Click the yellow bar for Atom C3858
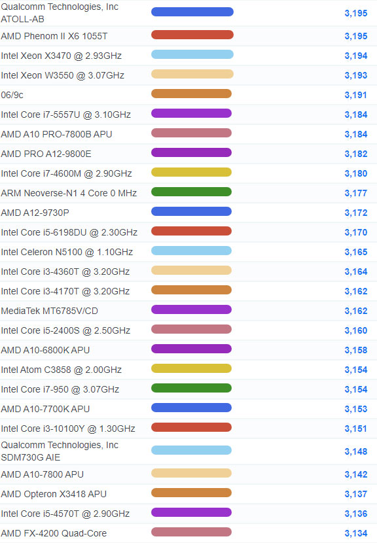This screenshot has height=543, width=377. point(191,368)
